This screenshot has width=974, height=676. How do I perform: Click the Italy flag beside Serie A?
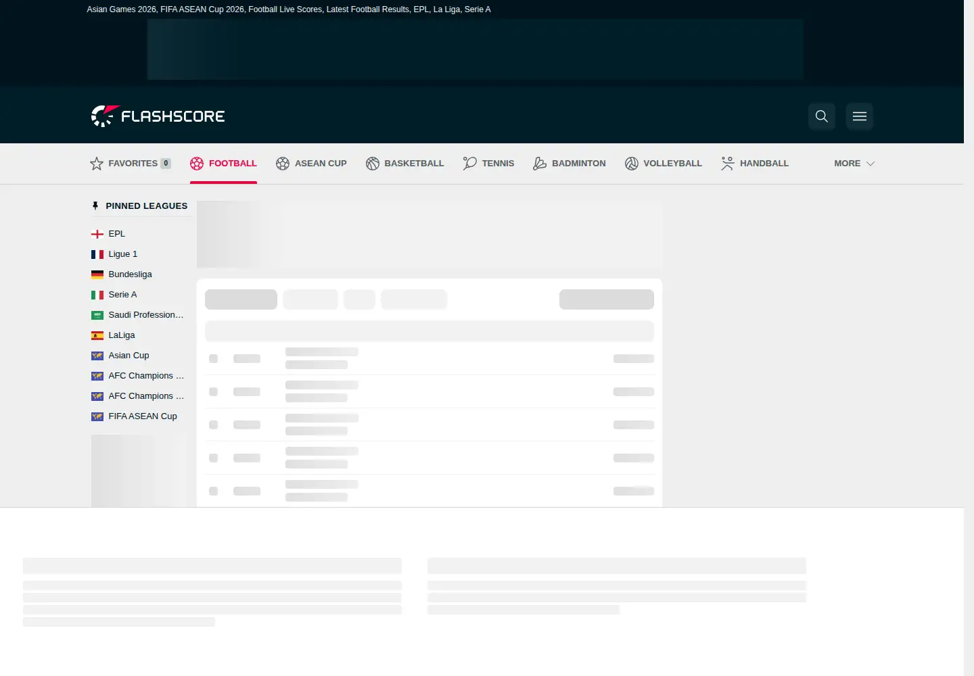tap(97, 295)
